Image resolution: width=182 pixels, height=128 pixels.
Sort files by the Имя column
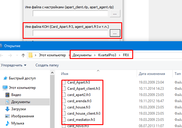coord(65,74)
